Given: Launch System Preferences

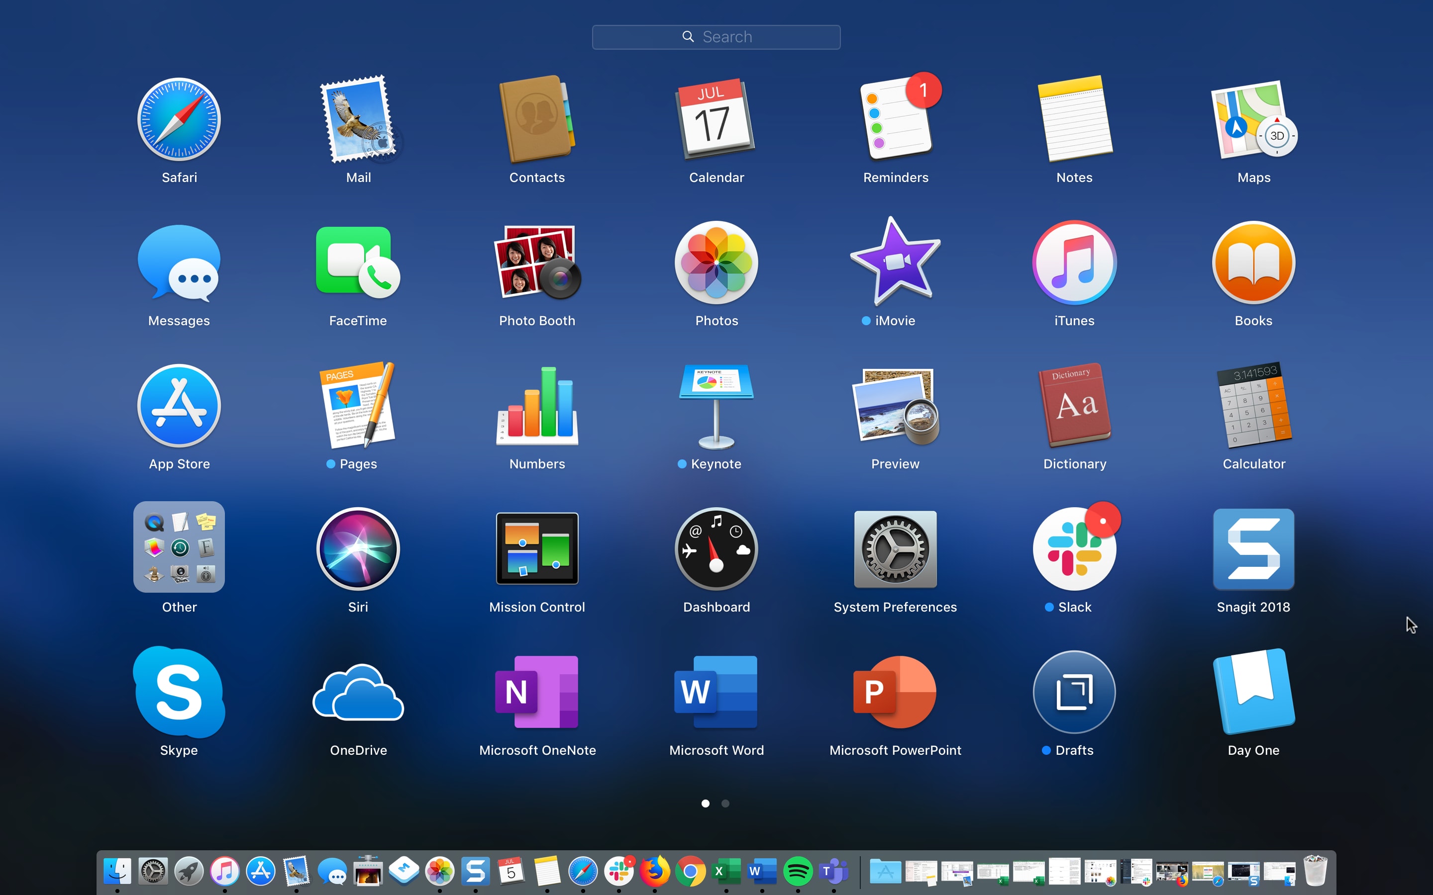Looking at the screenshot, I should point(895,550).
